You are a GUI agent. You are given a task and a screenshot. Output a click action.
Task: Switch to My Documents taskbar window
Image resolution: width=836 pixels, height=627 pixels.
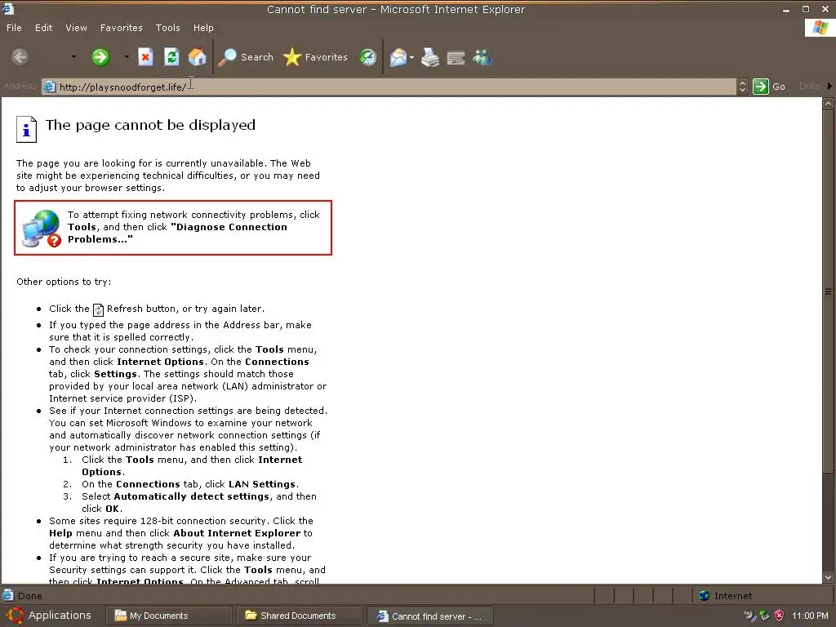point(168,616)
